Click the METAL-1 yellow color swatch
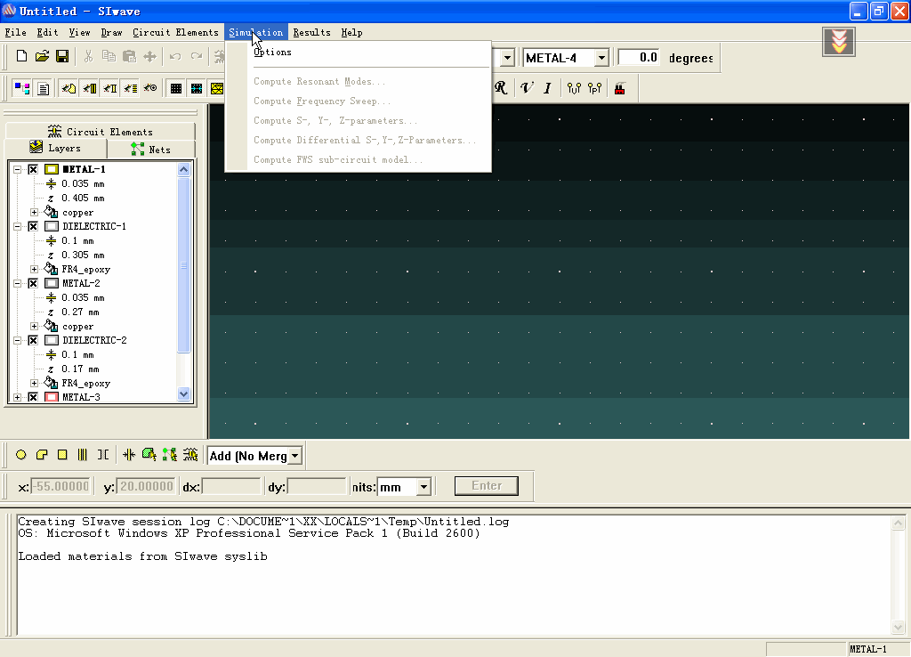 point(52,169)
